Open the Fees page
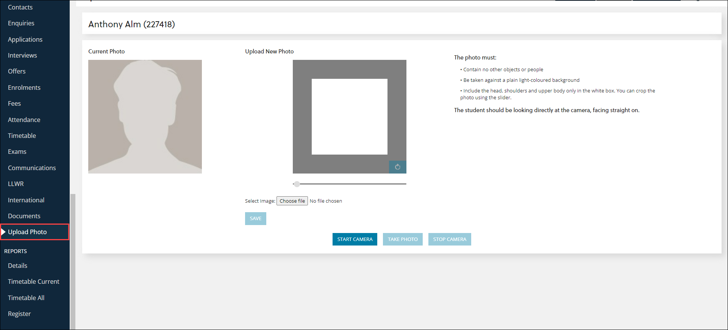Image resolution: width=728 pixels, height=330 pixels. click(x=14, y=103)
